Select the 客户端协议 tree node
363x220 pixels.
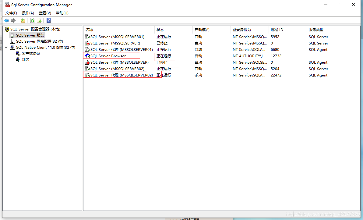31,54
